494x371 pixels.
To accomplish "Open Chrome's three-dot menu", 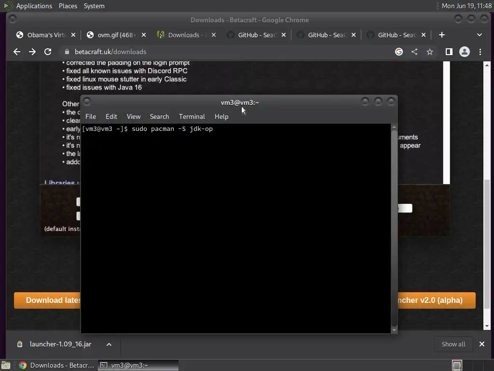I will pyautogui.click(x=480, y=52).
